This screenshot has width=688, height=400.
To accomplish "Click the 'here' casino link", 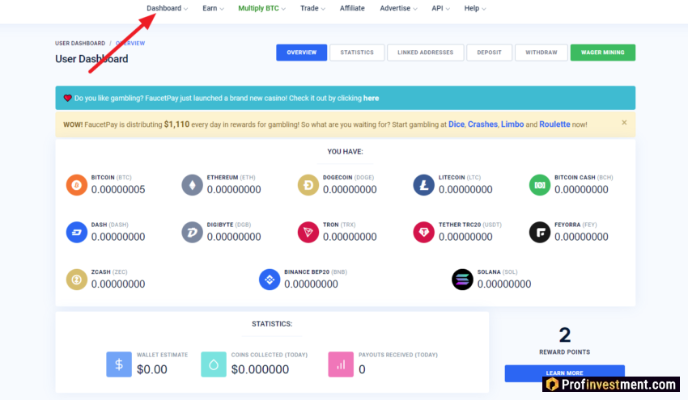I will [371, 98].
